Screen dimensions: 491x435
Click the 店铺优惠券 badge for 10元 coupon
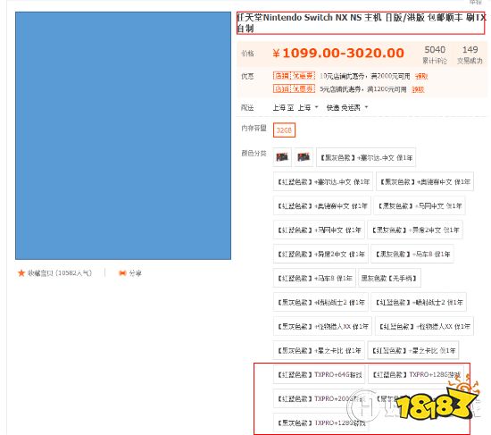(294, 76)
